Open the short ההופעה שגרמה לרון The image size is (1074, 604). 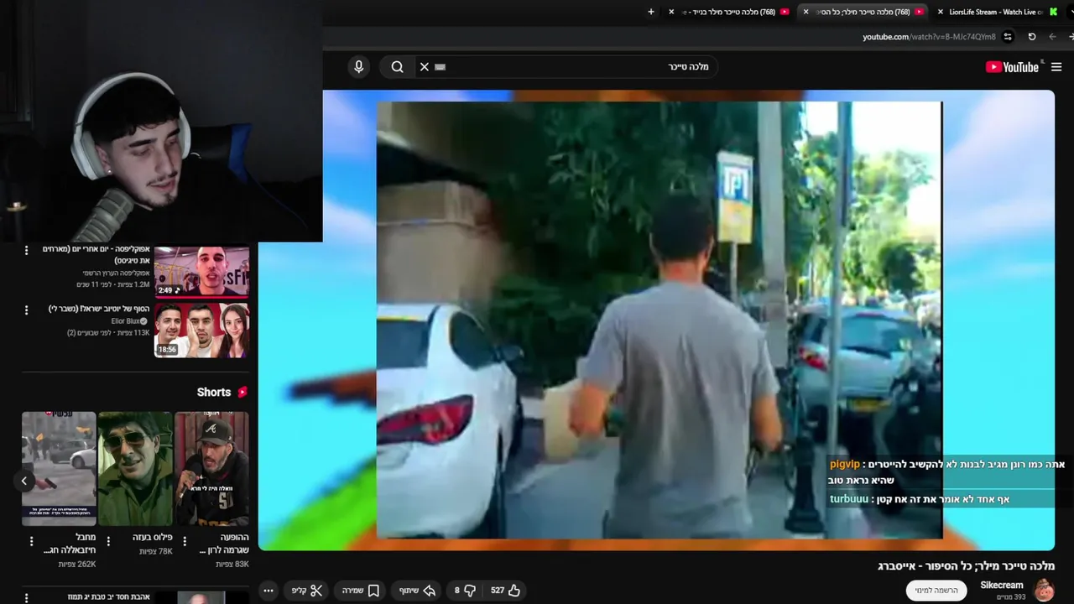[x=212, y=468]
